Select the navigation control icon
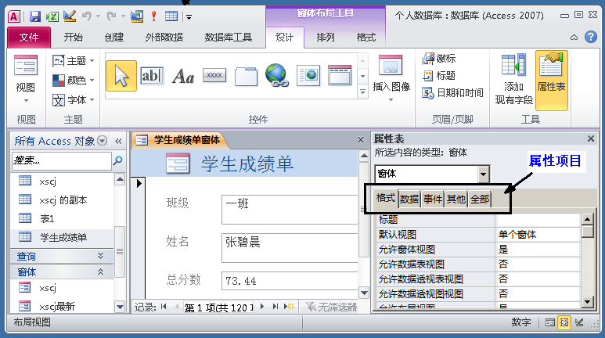This screenshot has height=338, width=605. tap(340, 75)
